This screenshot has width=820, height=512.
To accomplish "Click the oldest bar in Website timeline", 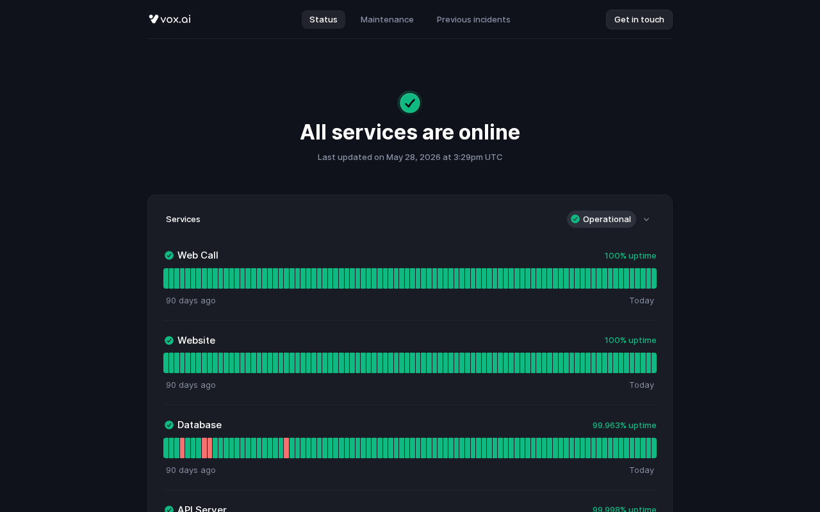I will [x=166, y=363].
